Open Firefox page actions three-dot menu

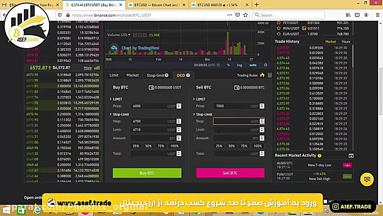(230, 15)
